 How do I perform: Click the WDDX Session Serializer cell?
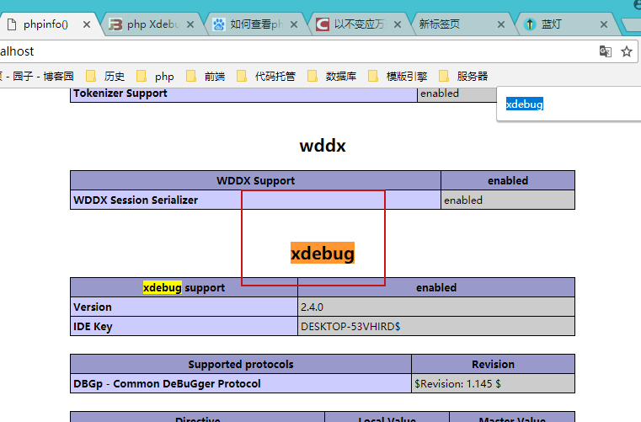click(255, 200)
